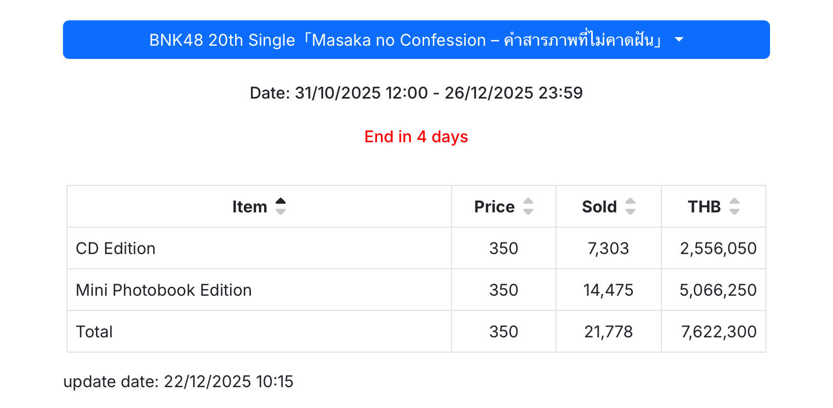Click the Total row label

point(94,332)
